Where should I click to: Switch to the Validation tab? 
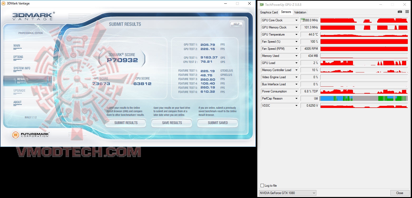point(300,12)
